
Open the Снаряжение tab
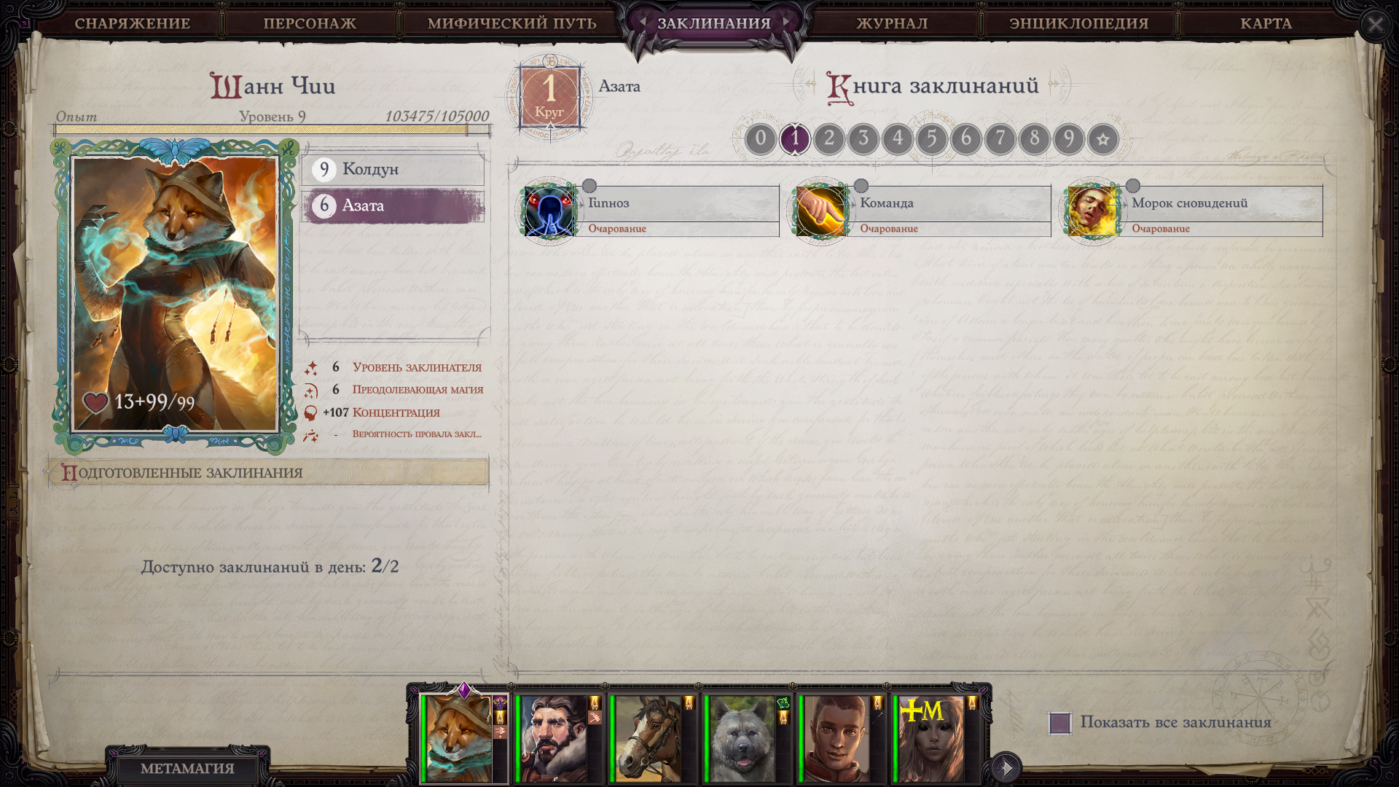132,23
